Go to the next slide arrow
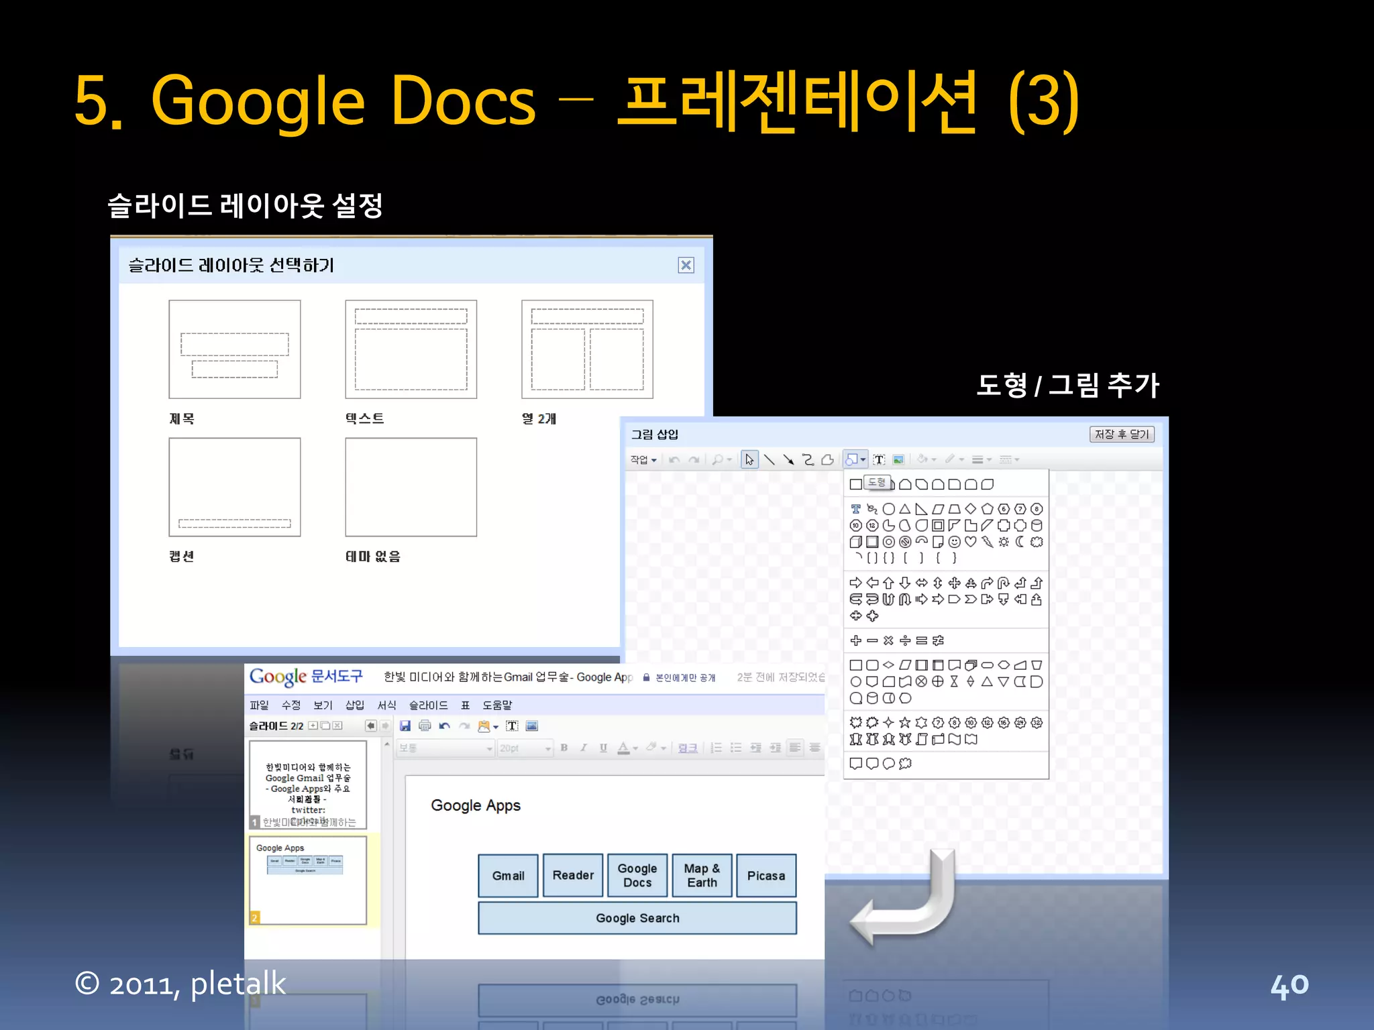Viewport: 1374px width, 1030px height. tap(385, 726)
